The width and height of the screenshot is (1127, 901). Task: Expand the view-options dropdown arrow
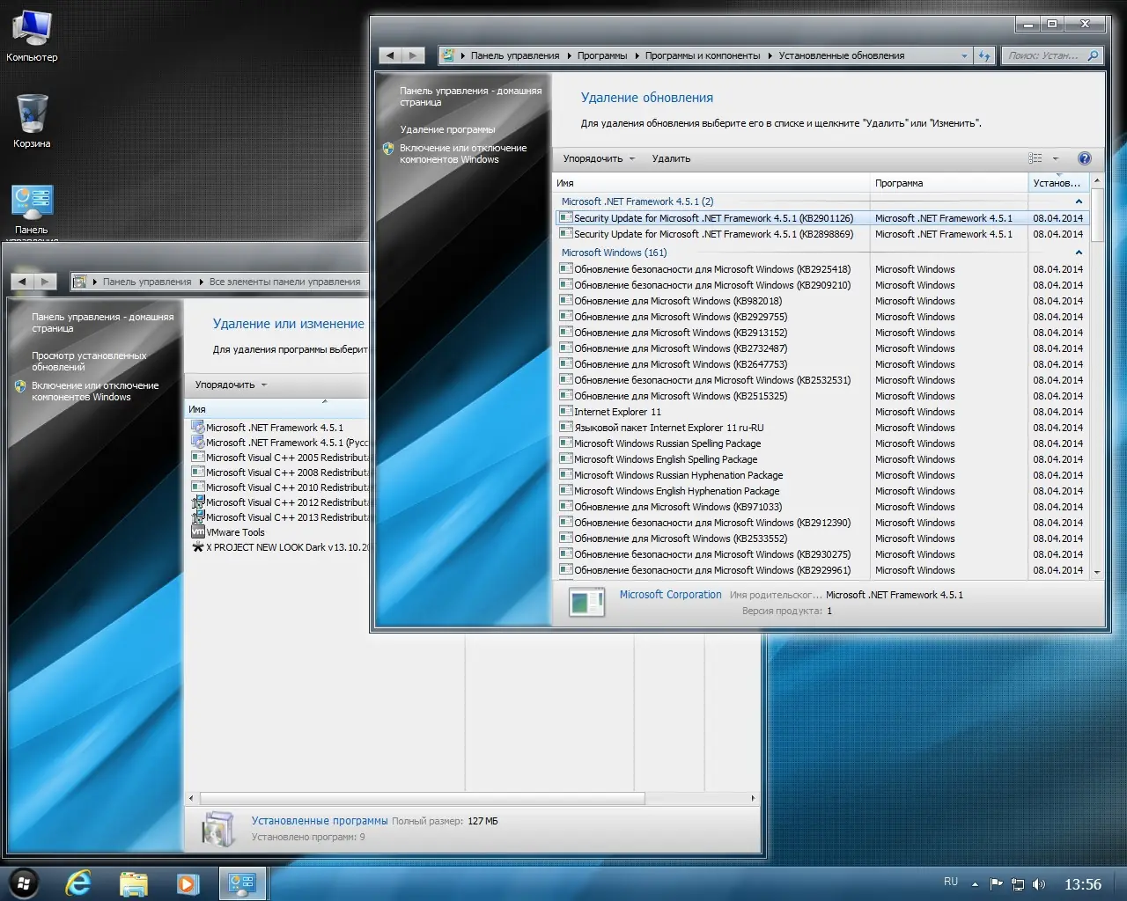pos(1054,158)
